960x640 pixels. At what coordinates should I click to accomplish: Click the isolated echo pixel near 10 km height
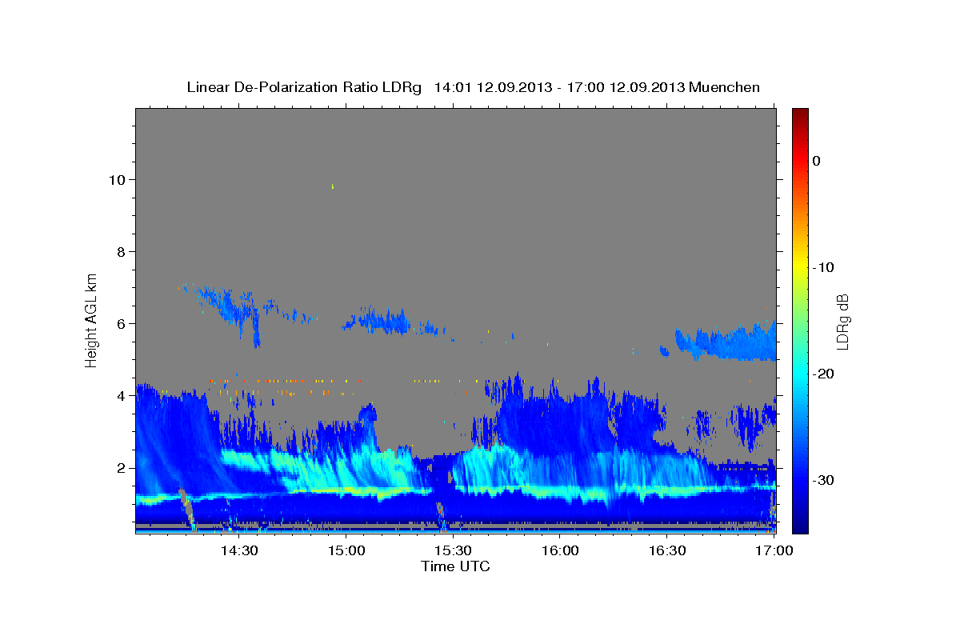[332, 186]
